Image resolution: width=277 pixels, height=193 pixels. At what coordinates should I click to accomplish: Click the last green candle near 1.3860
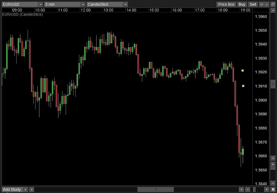(243, 152)
